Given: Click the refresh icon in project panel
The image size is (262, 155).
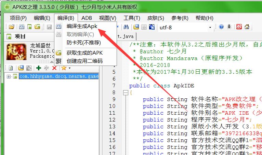Looking at the screenshot, I should pyautogui.click(x=11, y=68).
